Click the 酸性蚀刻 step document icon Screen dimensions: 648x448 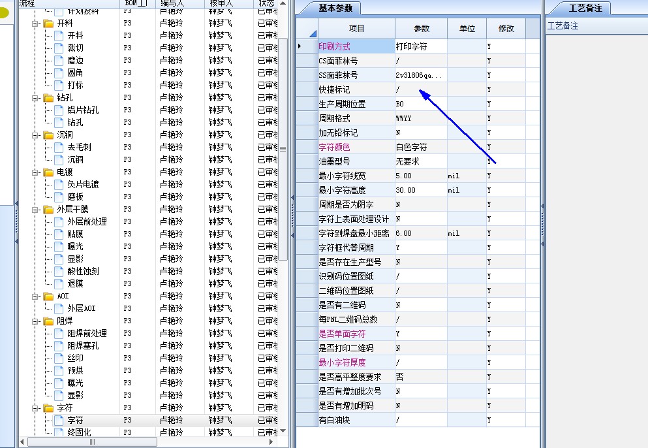tap(59, 272)
